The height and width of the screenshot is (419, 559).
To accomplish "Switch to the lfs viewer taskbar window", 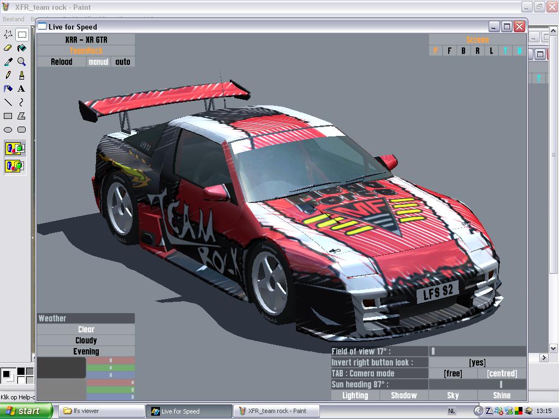I will (101, 411).
